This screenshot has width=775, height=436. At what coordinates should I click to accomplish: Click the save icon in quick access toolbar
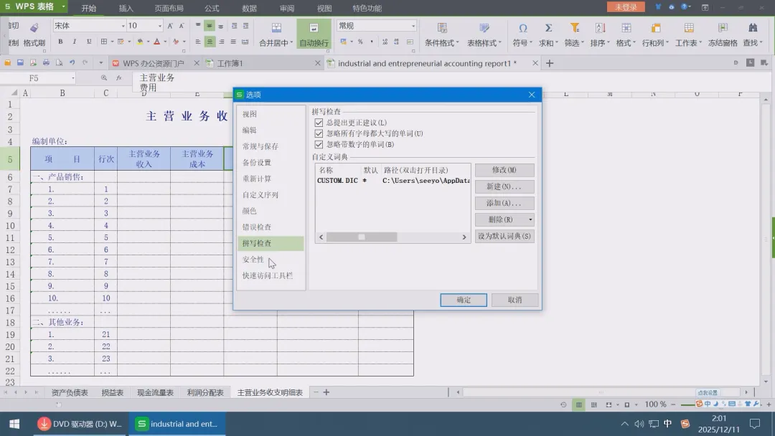tap(20, 62)
